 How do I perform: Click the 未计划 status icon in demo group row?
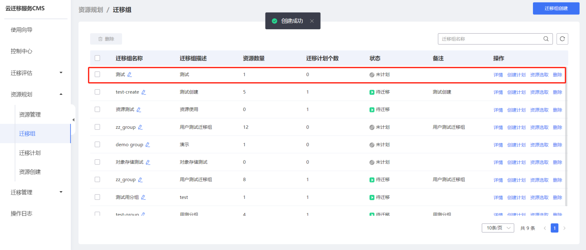pos(372,145)
